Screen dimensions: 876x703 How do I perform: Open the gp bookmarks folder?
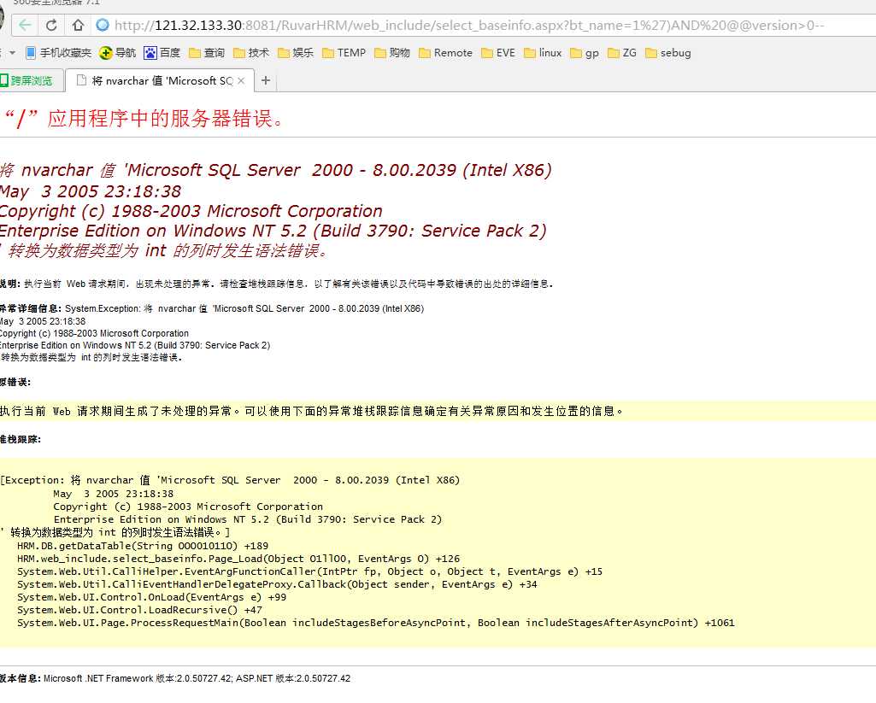(x=585, y=53)
